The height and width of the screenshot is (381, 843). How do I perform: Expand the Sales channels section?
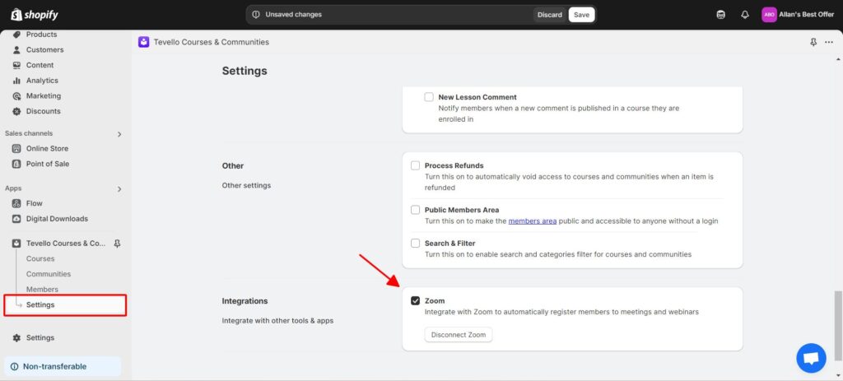point(119,134)
